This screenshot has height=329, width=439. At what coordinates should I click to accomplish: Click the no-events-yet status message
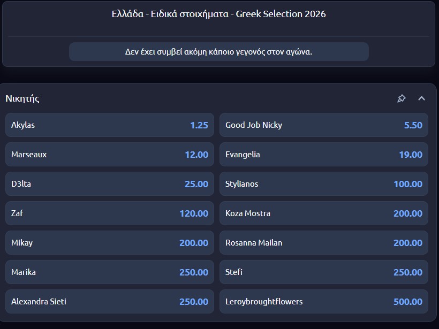(218, 52)
